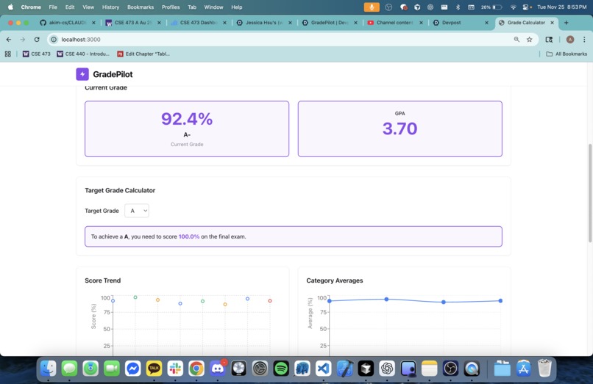Open the Bookmarks menu
This screenshot has height=384, width=593.
pyautogui.click(x=141, y=7)
